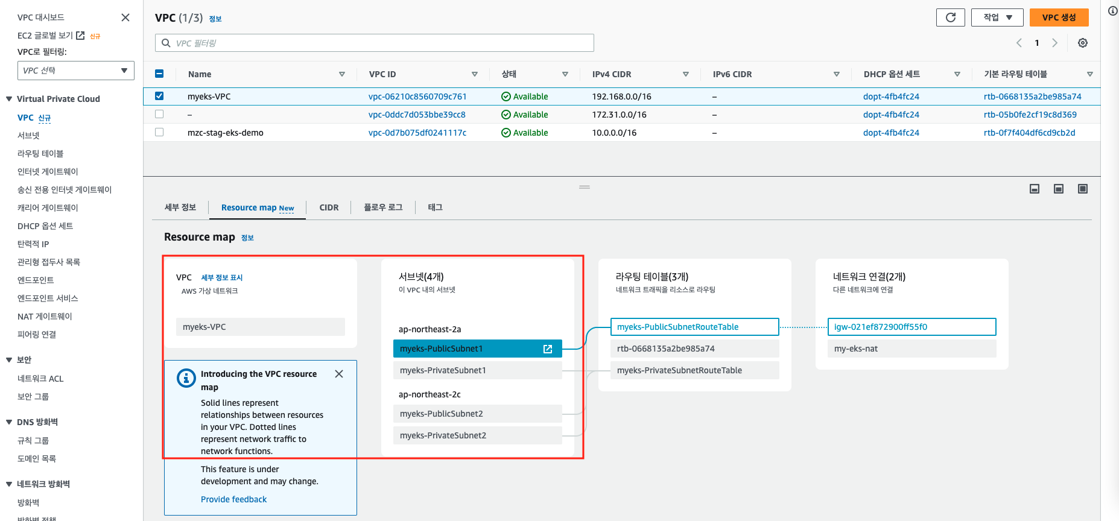Open 피어링 연결 in sidebar
1119x521 pixels.
click(37, 335)
